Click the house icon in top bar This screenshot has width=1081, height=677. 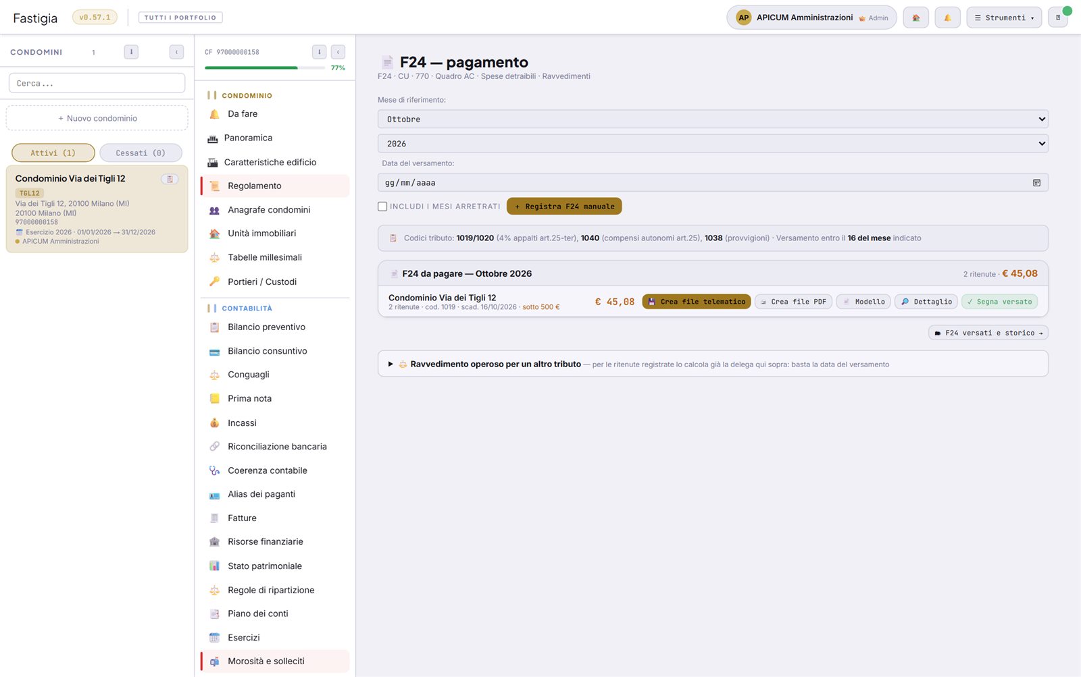tap(915, 18)
